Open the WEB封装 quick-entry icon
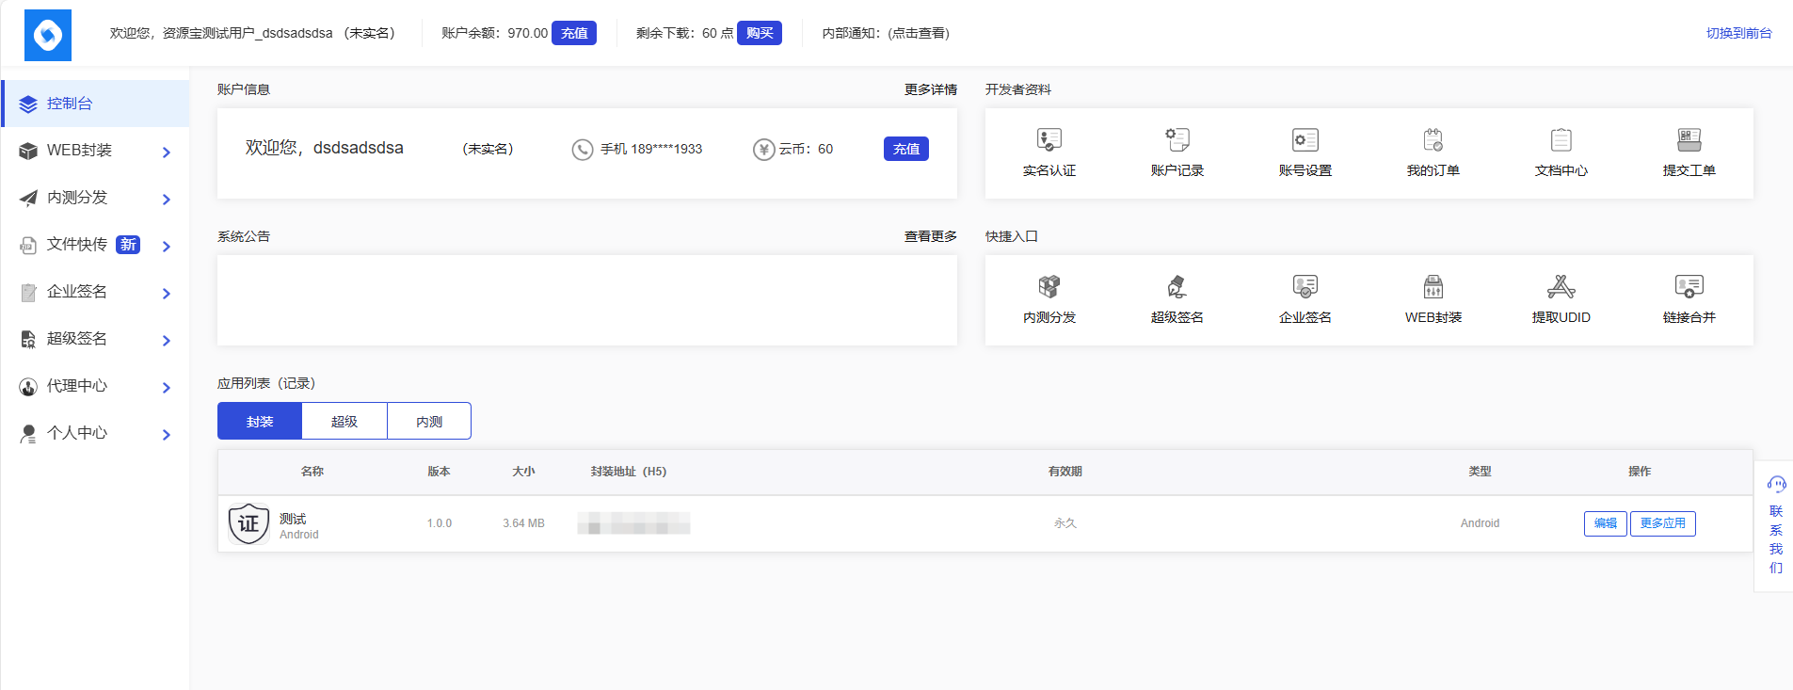 (x=1433, y=286)
